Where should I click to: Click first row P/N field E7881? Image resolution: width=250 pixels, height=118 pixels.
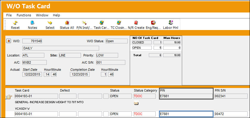pyautogui.click(x=186, y=96)
